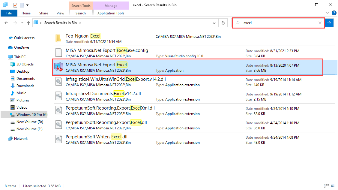Image resolution: width=338 pixels, height=190 pixels.
Task: Click the Quick access star icon
Action: 10,38
